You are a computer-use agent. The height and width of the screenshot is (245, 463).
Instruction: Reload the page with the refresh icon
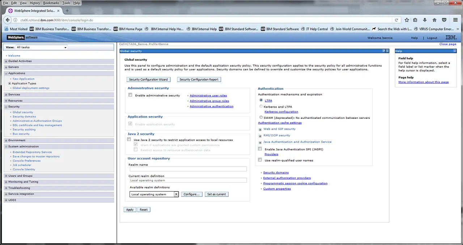[396, 20]
